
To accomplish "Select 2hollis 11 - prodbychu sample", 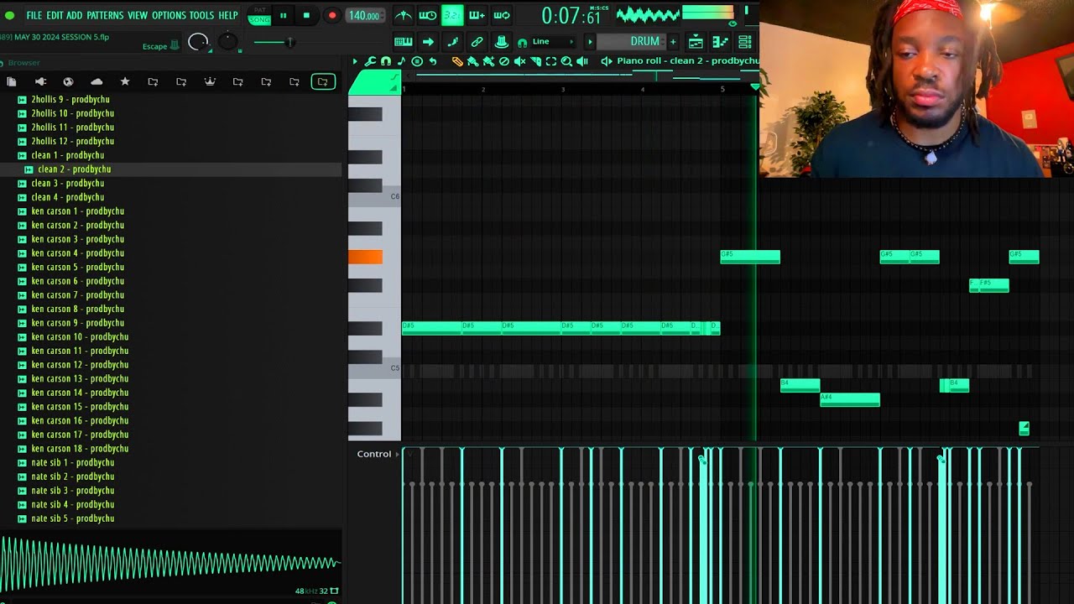I will tap(72, 128).
